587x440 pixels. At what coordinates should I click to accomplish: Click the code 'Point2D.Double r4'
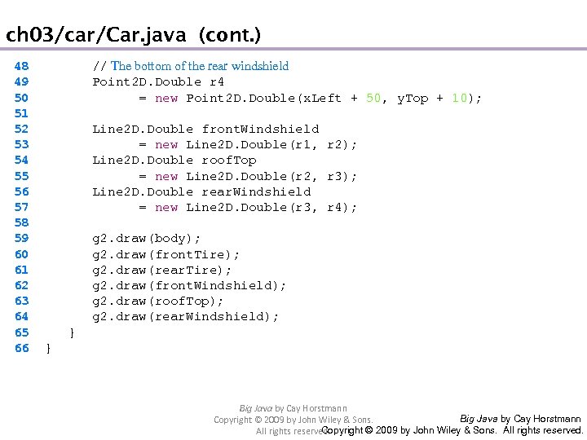tap(158, 81)
